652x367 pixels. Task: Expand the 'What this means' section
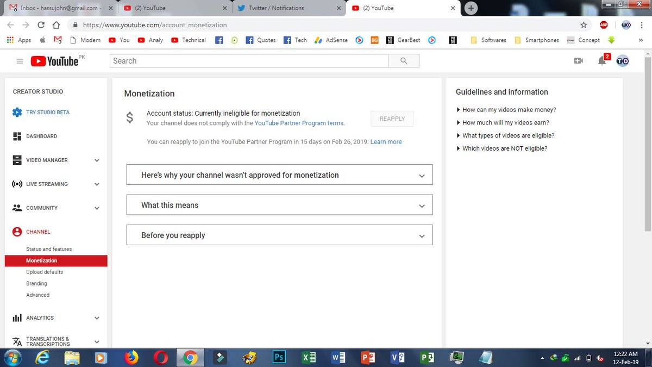(279, 205)
